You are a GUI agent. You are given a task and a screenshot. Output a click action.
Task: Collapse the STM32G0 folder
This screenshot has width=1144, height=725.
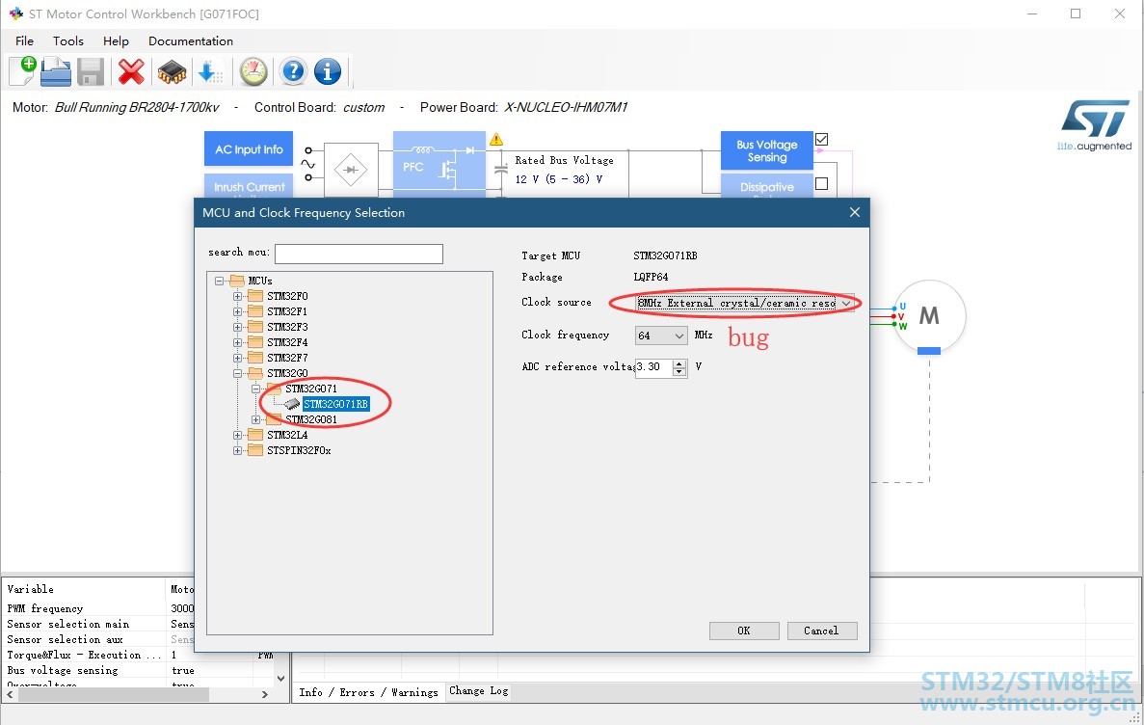[x=237, y=373]
